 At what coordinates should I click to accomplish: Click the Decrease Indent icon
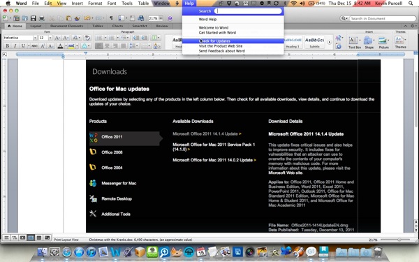[135, 38]
